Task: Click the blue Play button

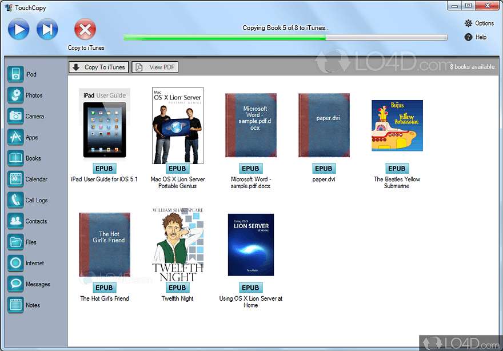Action: 19,29
